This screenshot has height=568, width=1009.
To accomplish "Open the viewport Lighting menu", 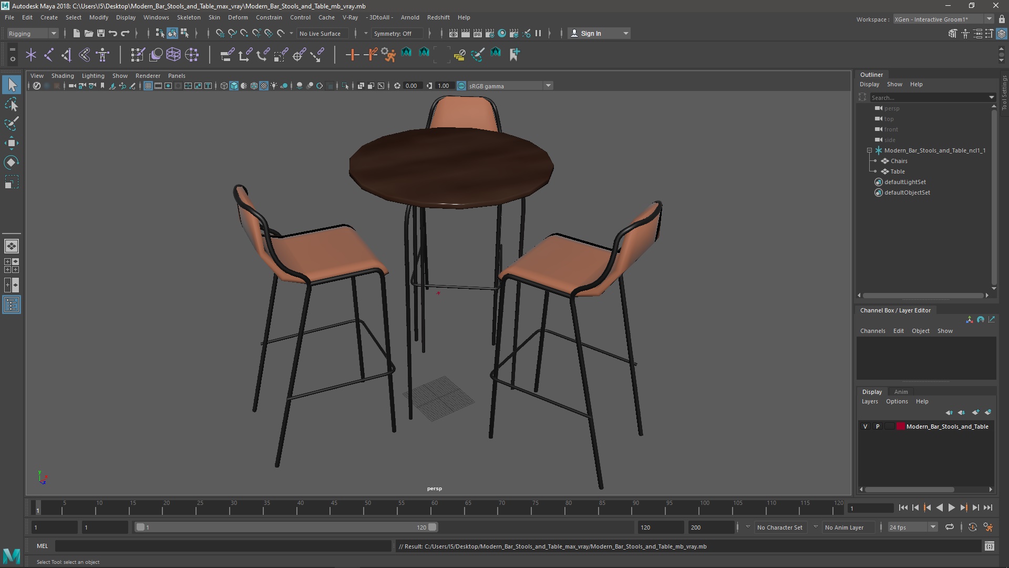I will (x=93, y=76).
